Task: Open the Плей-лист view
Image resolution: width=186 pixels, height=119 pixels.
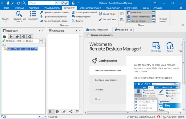Action: click(33, 16)
